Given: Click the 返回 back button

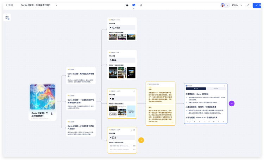Looking at the screenshot, I should pyautogui.click(x=9, y=5).
